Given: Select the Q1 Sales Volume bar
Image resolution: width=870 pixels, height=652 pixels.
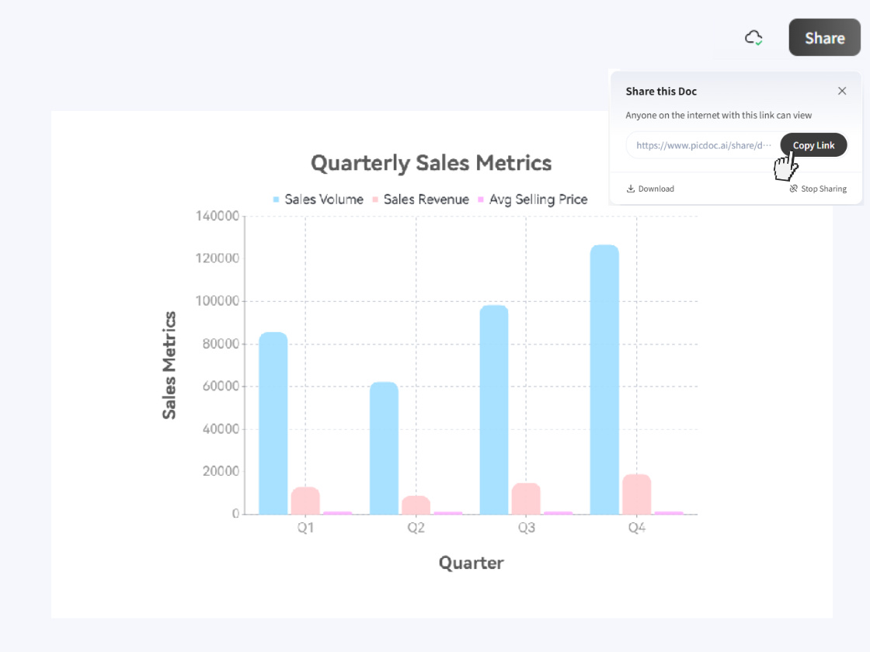Looking at the screenshot, I should coord(273,423).
